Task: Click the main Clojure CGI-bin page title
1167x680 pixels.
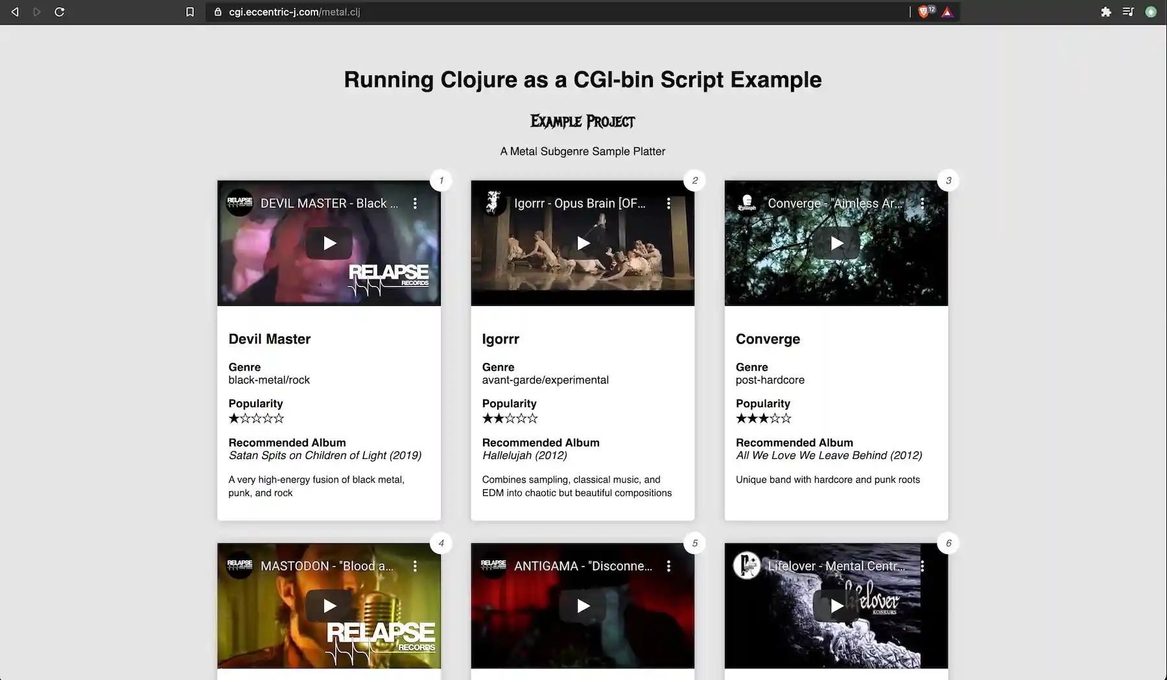Action: coord(583,80)
